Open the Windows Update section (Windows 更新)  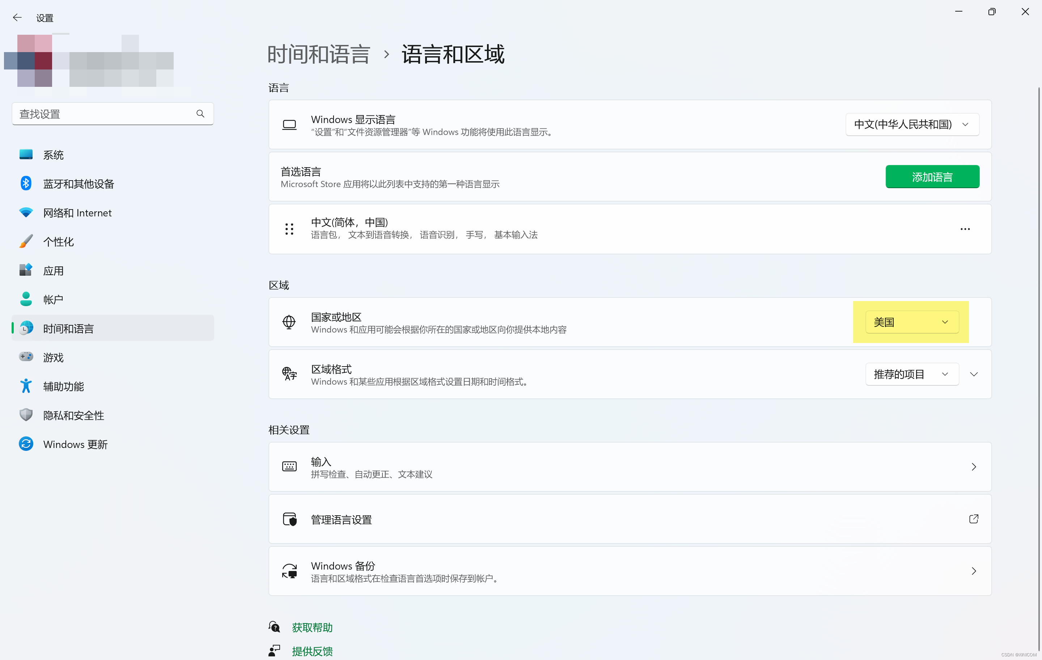[75, 444]
